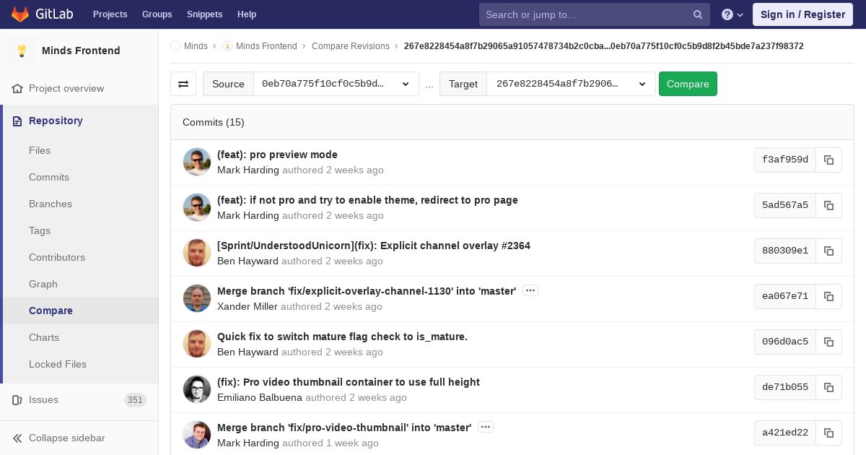The width and height of the screenshot is (866, 455).
Task: Click the GitLab fox logo
Action: (x=20, y=14)
